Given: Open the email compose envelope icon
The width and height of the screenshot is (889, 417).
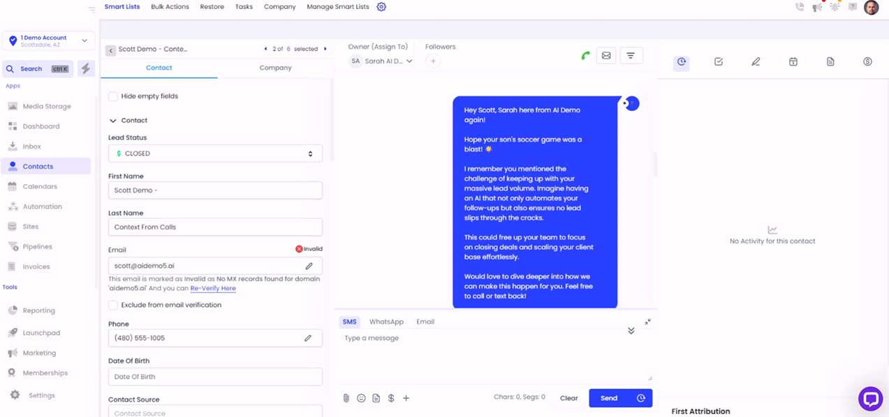Looking at the screenshot, I should click(x=607, y=55).
